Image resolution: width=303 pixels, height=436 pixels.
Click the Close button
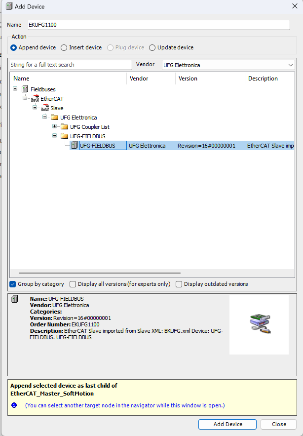point(278,424)
